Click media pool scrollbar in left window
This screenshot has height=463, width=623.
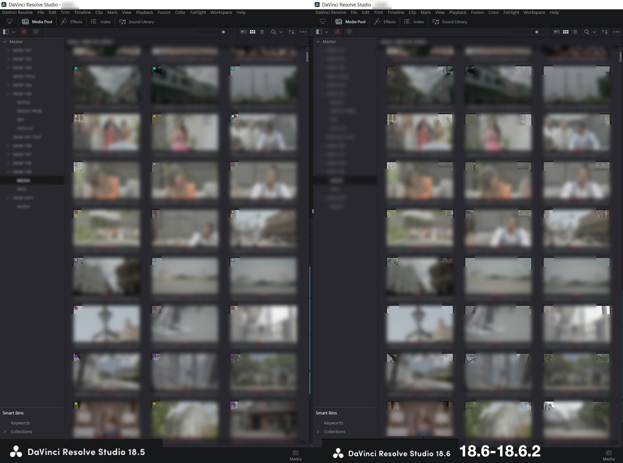coord(307,57)
